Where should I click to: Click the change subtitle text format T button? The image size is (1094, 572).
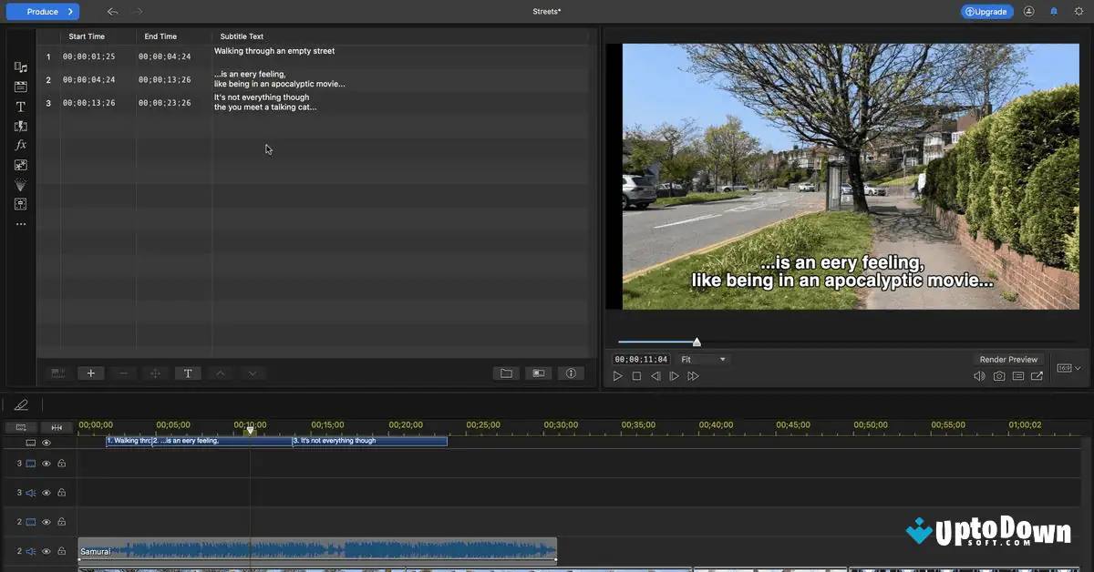coord(188,373)
